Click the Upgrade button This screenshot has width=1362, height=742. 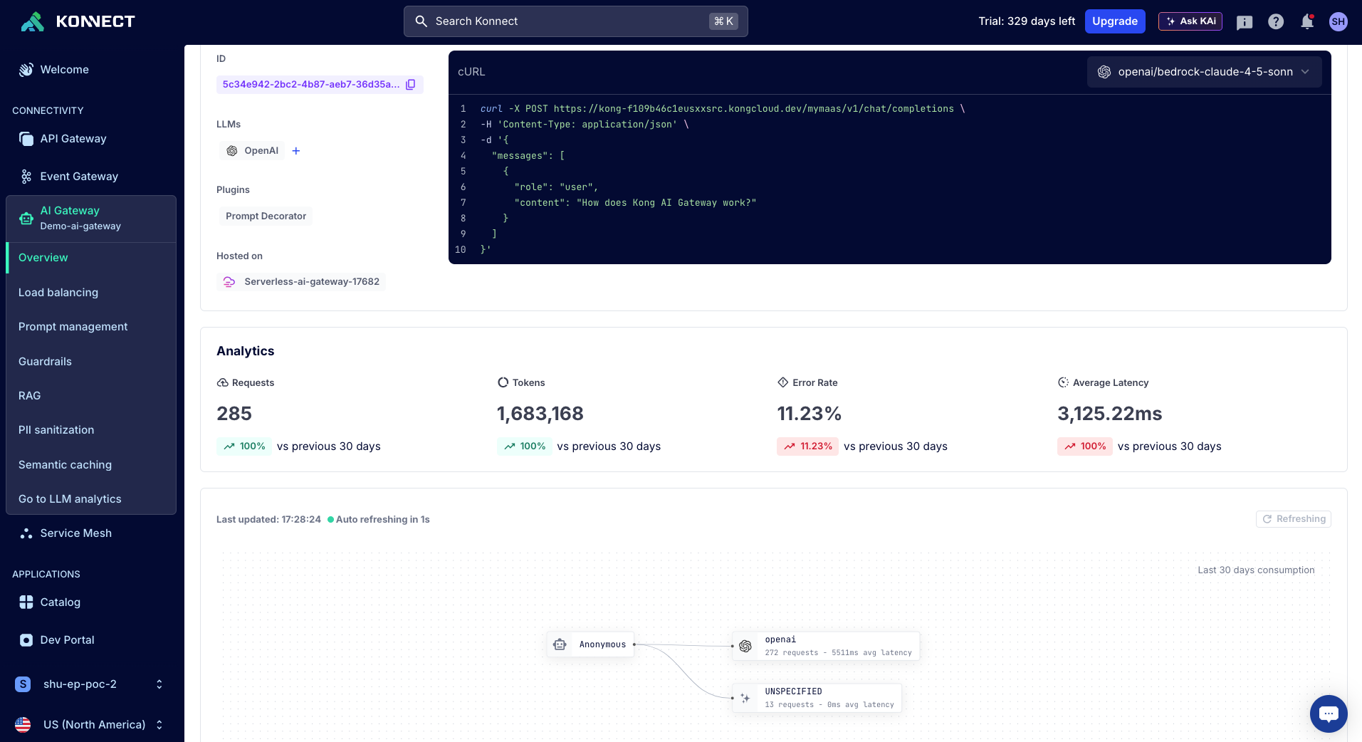coord(1114,21)
